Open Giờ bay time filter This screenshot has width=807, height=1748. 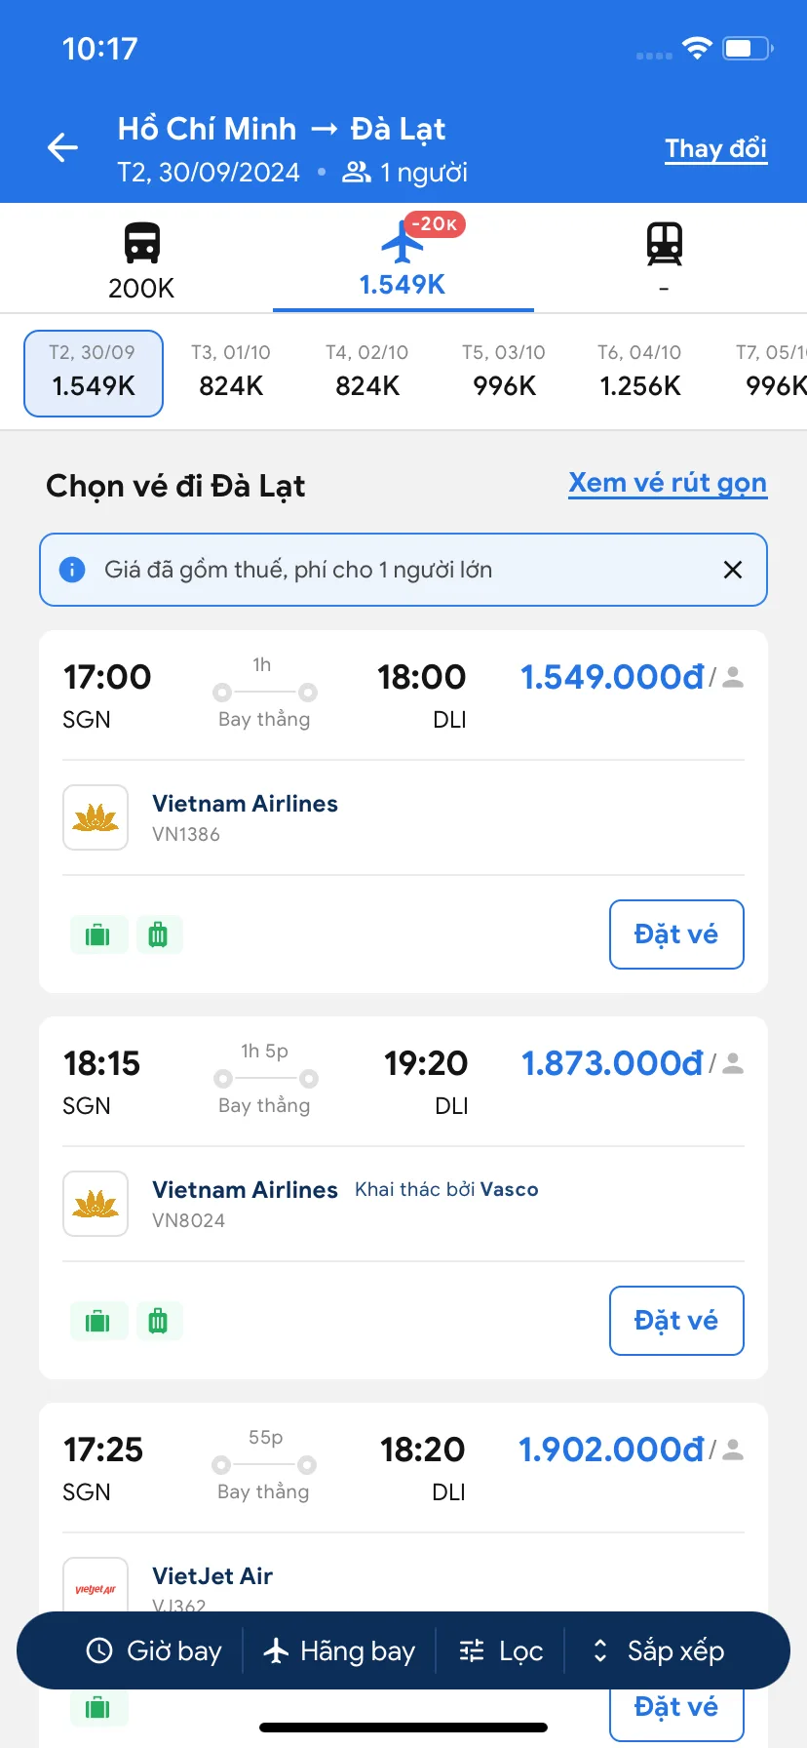point(154,1650)
